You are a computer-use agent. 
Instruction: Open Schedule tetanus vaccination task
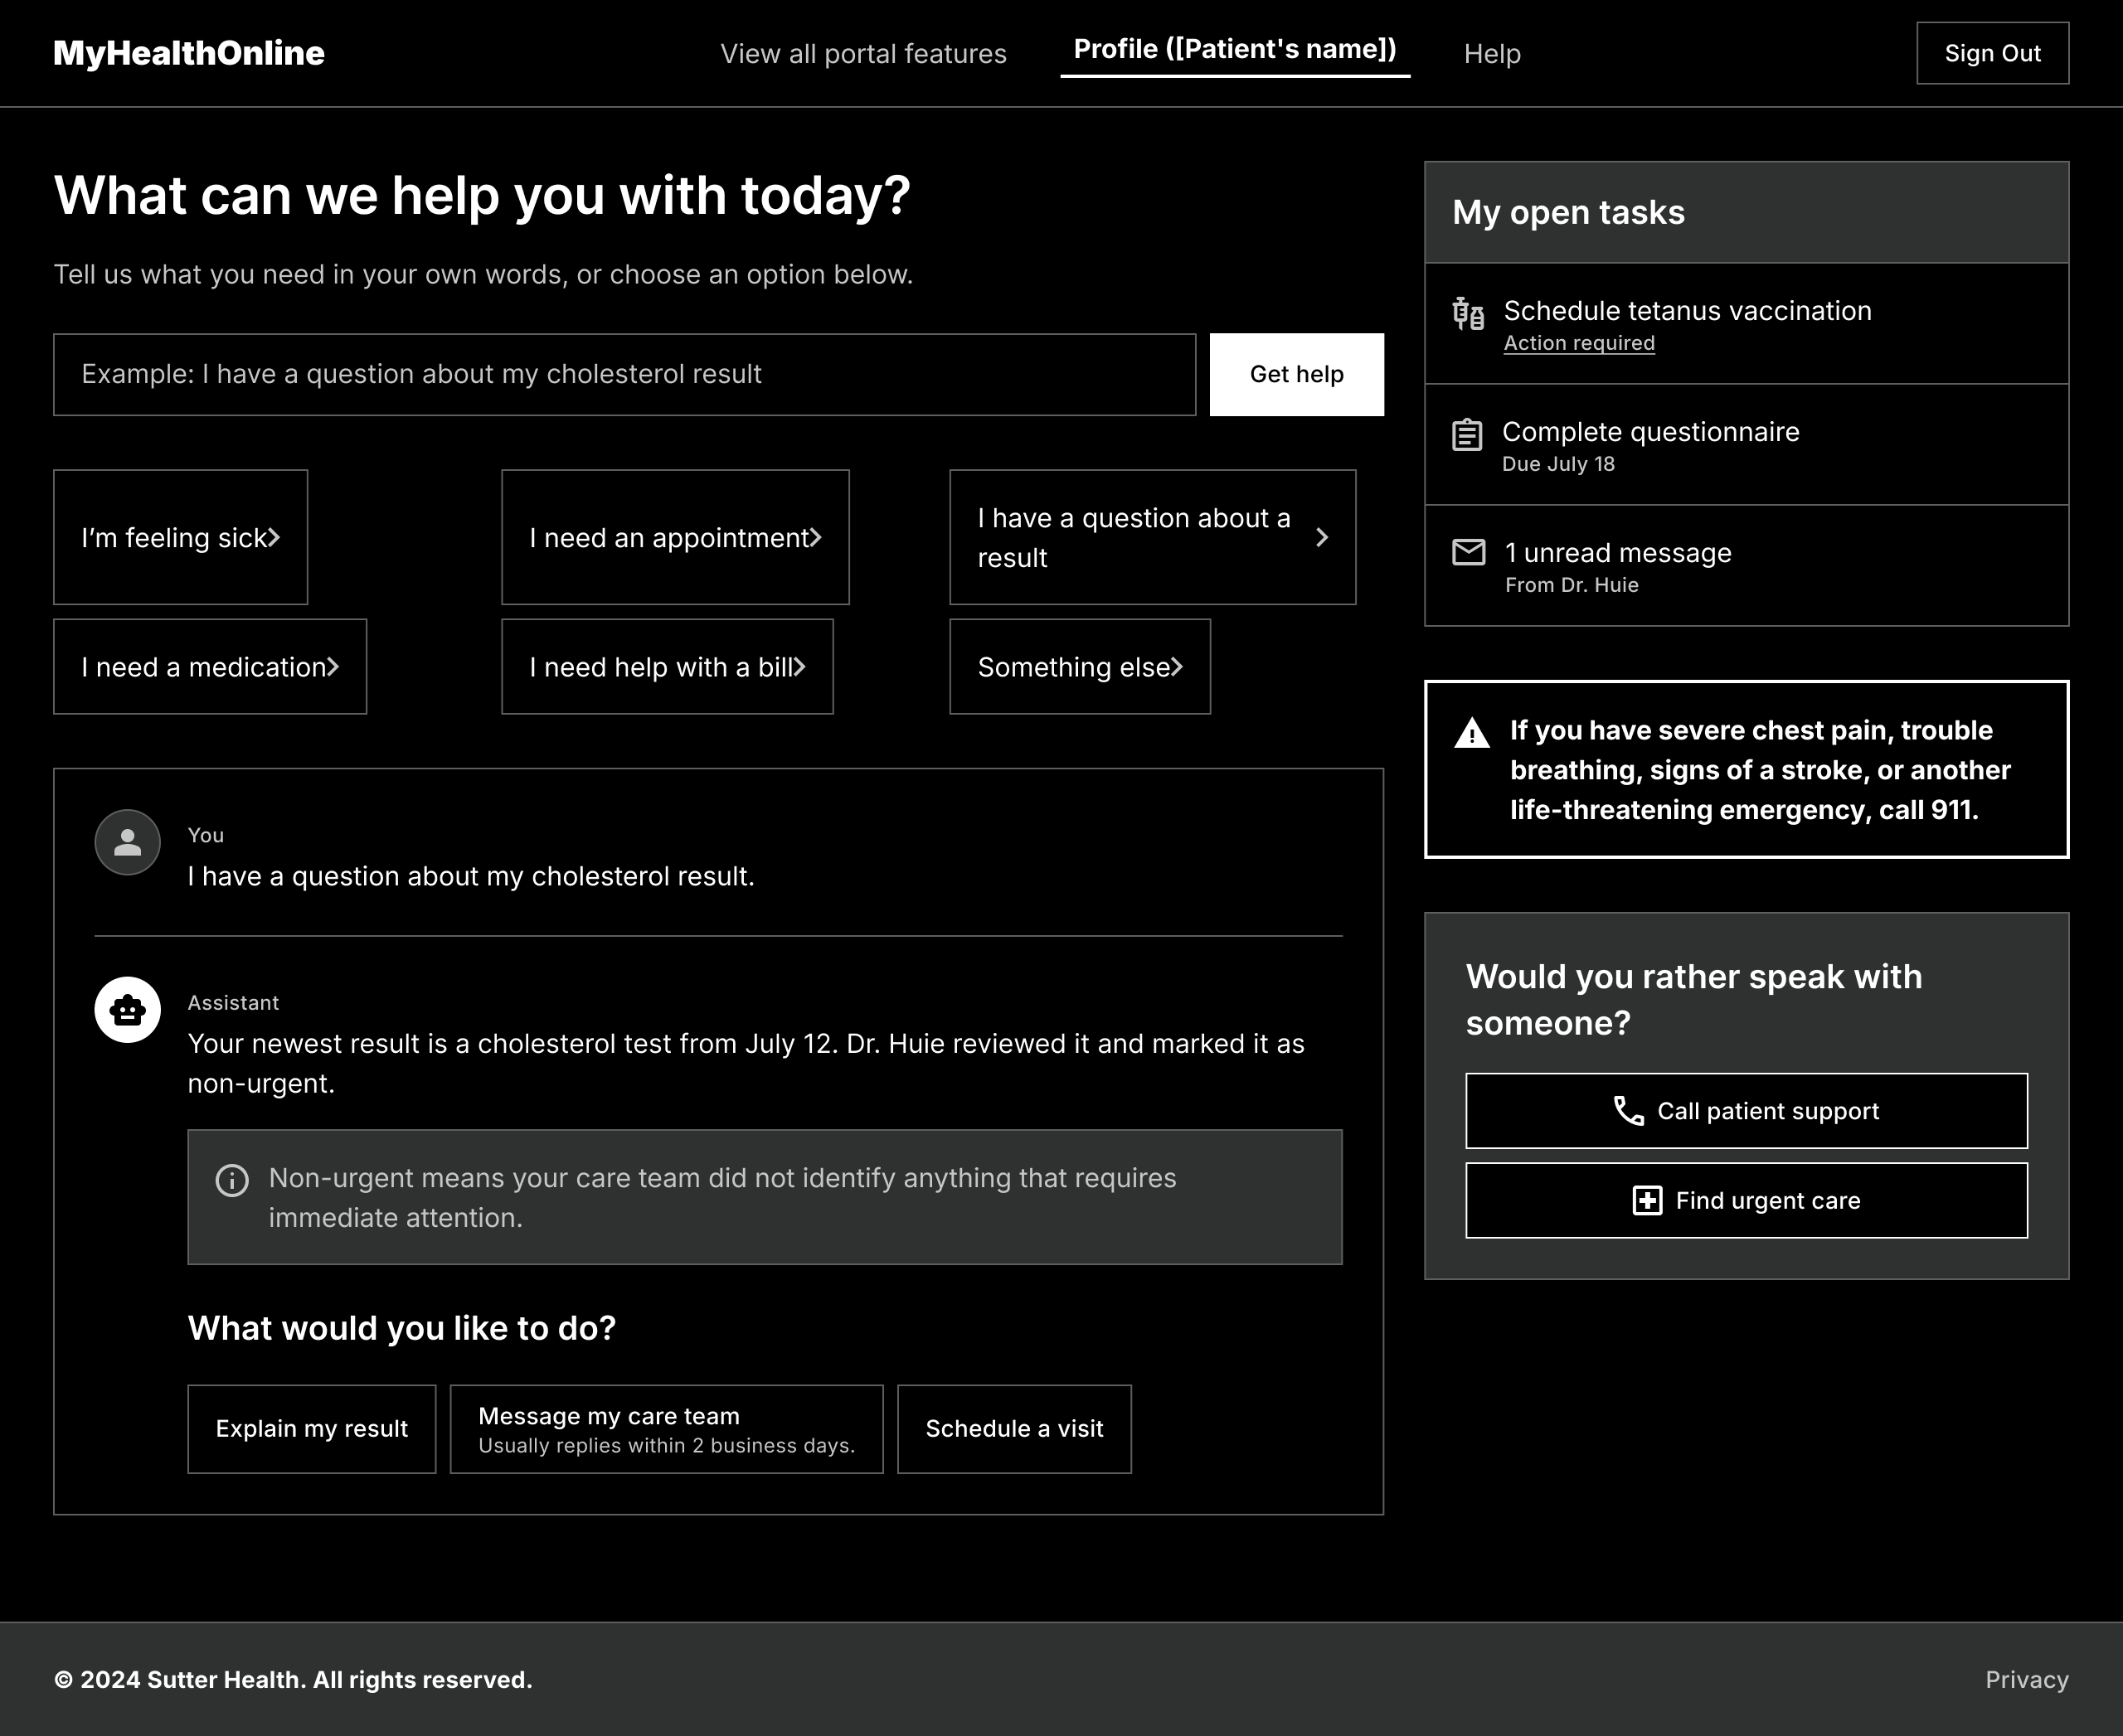[x=1746, y=324]
